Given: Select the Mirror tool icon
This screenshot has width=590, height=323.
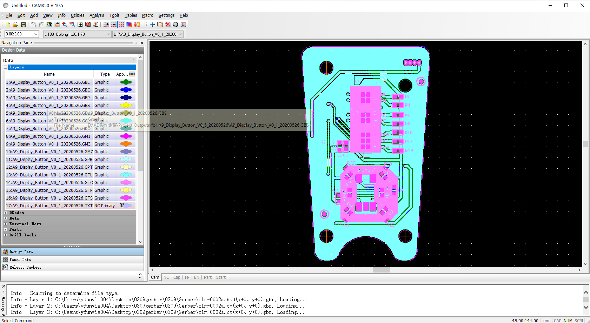Looking at the screenshot, I should tap(183, 24).
